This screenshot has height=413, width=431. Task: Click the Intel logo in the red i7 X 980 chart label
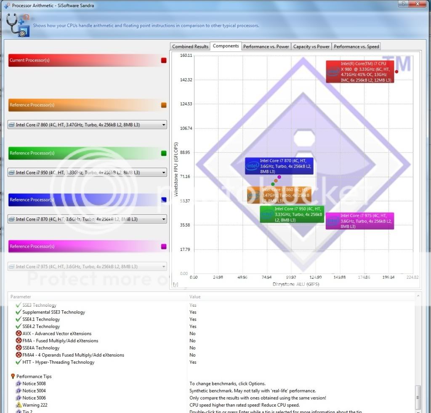pyautogui.click(x=333, y=72)
